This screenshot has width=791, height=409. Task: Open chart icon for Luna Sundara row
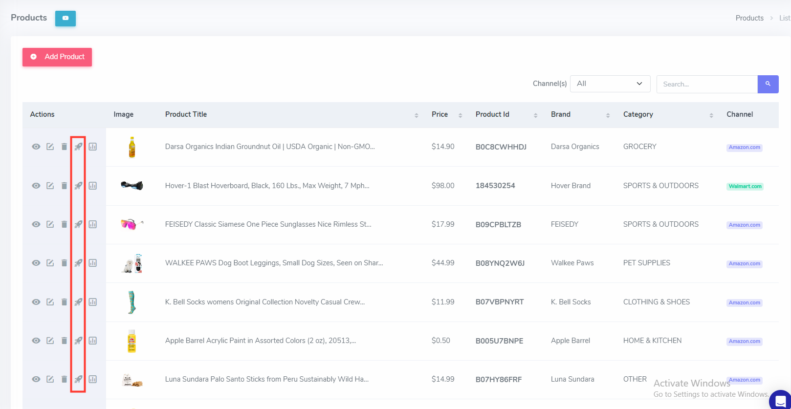click(x=93, y=379)
